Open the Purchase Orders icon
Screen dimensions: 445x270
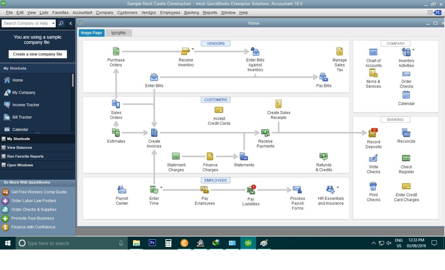click(x=116, y=52)
